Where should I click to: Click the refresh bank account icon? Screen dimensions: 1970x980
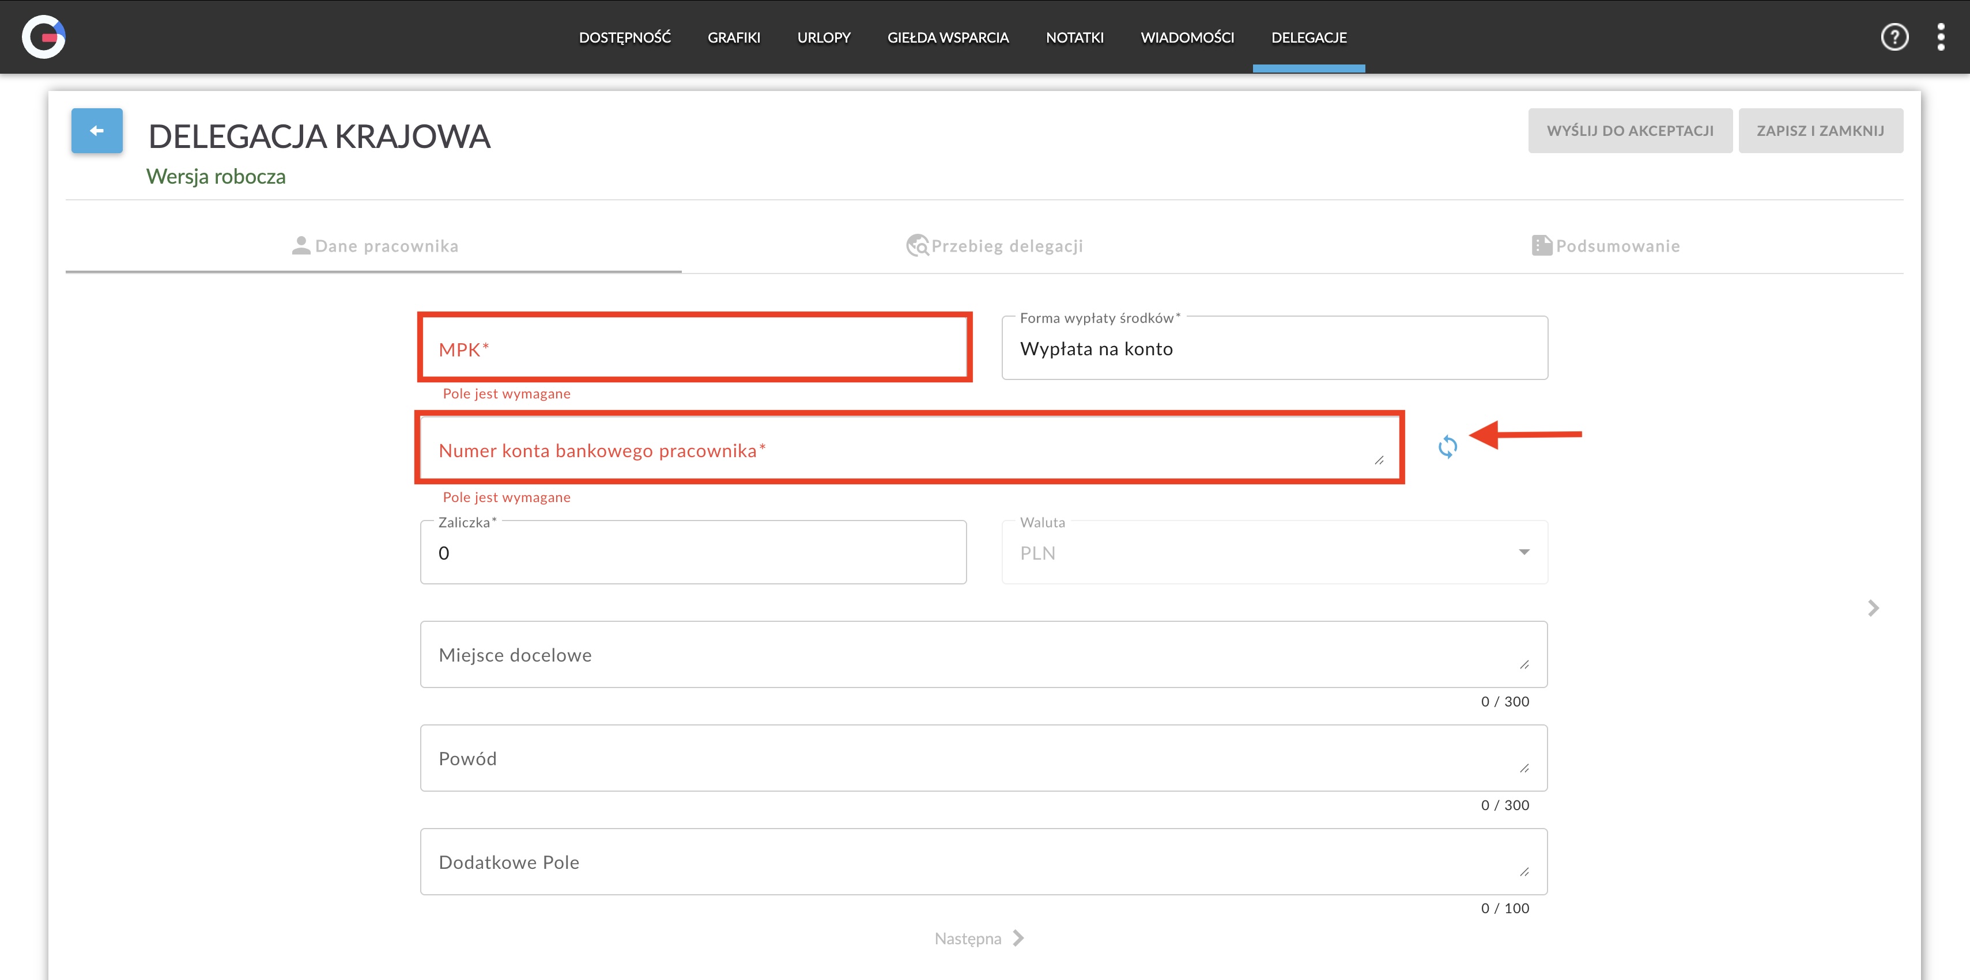pos(1447,447)
